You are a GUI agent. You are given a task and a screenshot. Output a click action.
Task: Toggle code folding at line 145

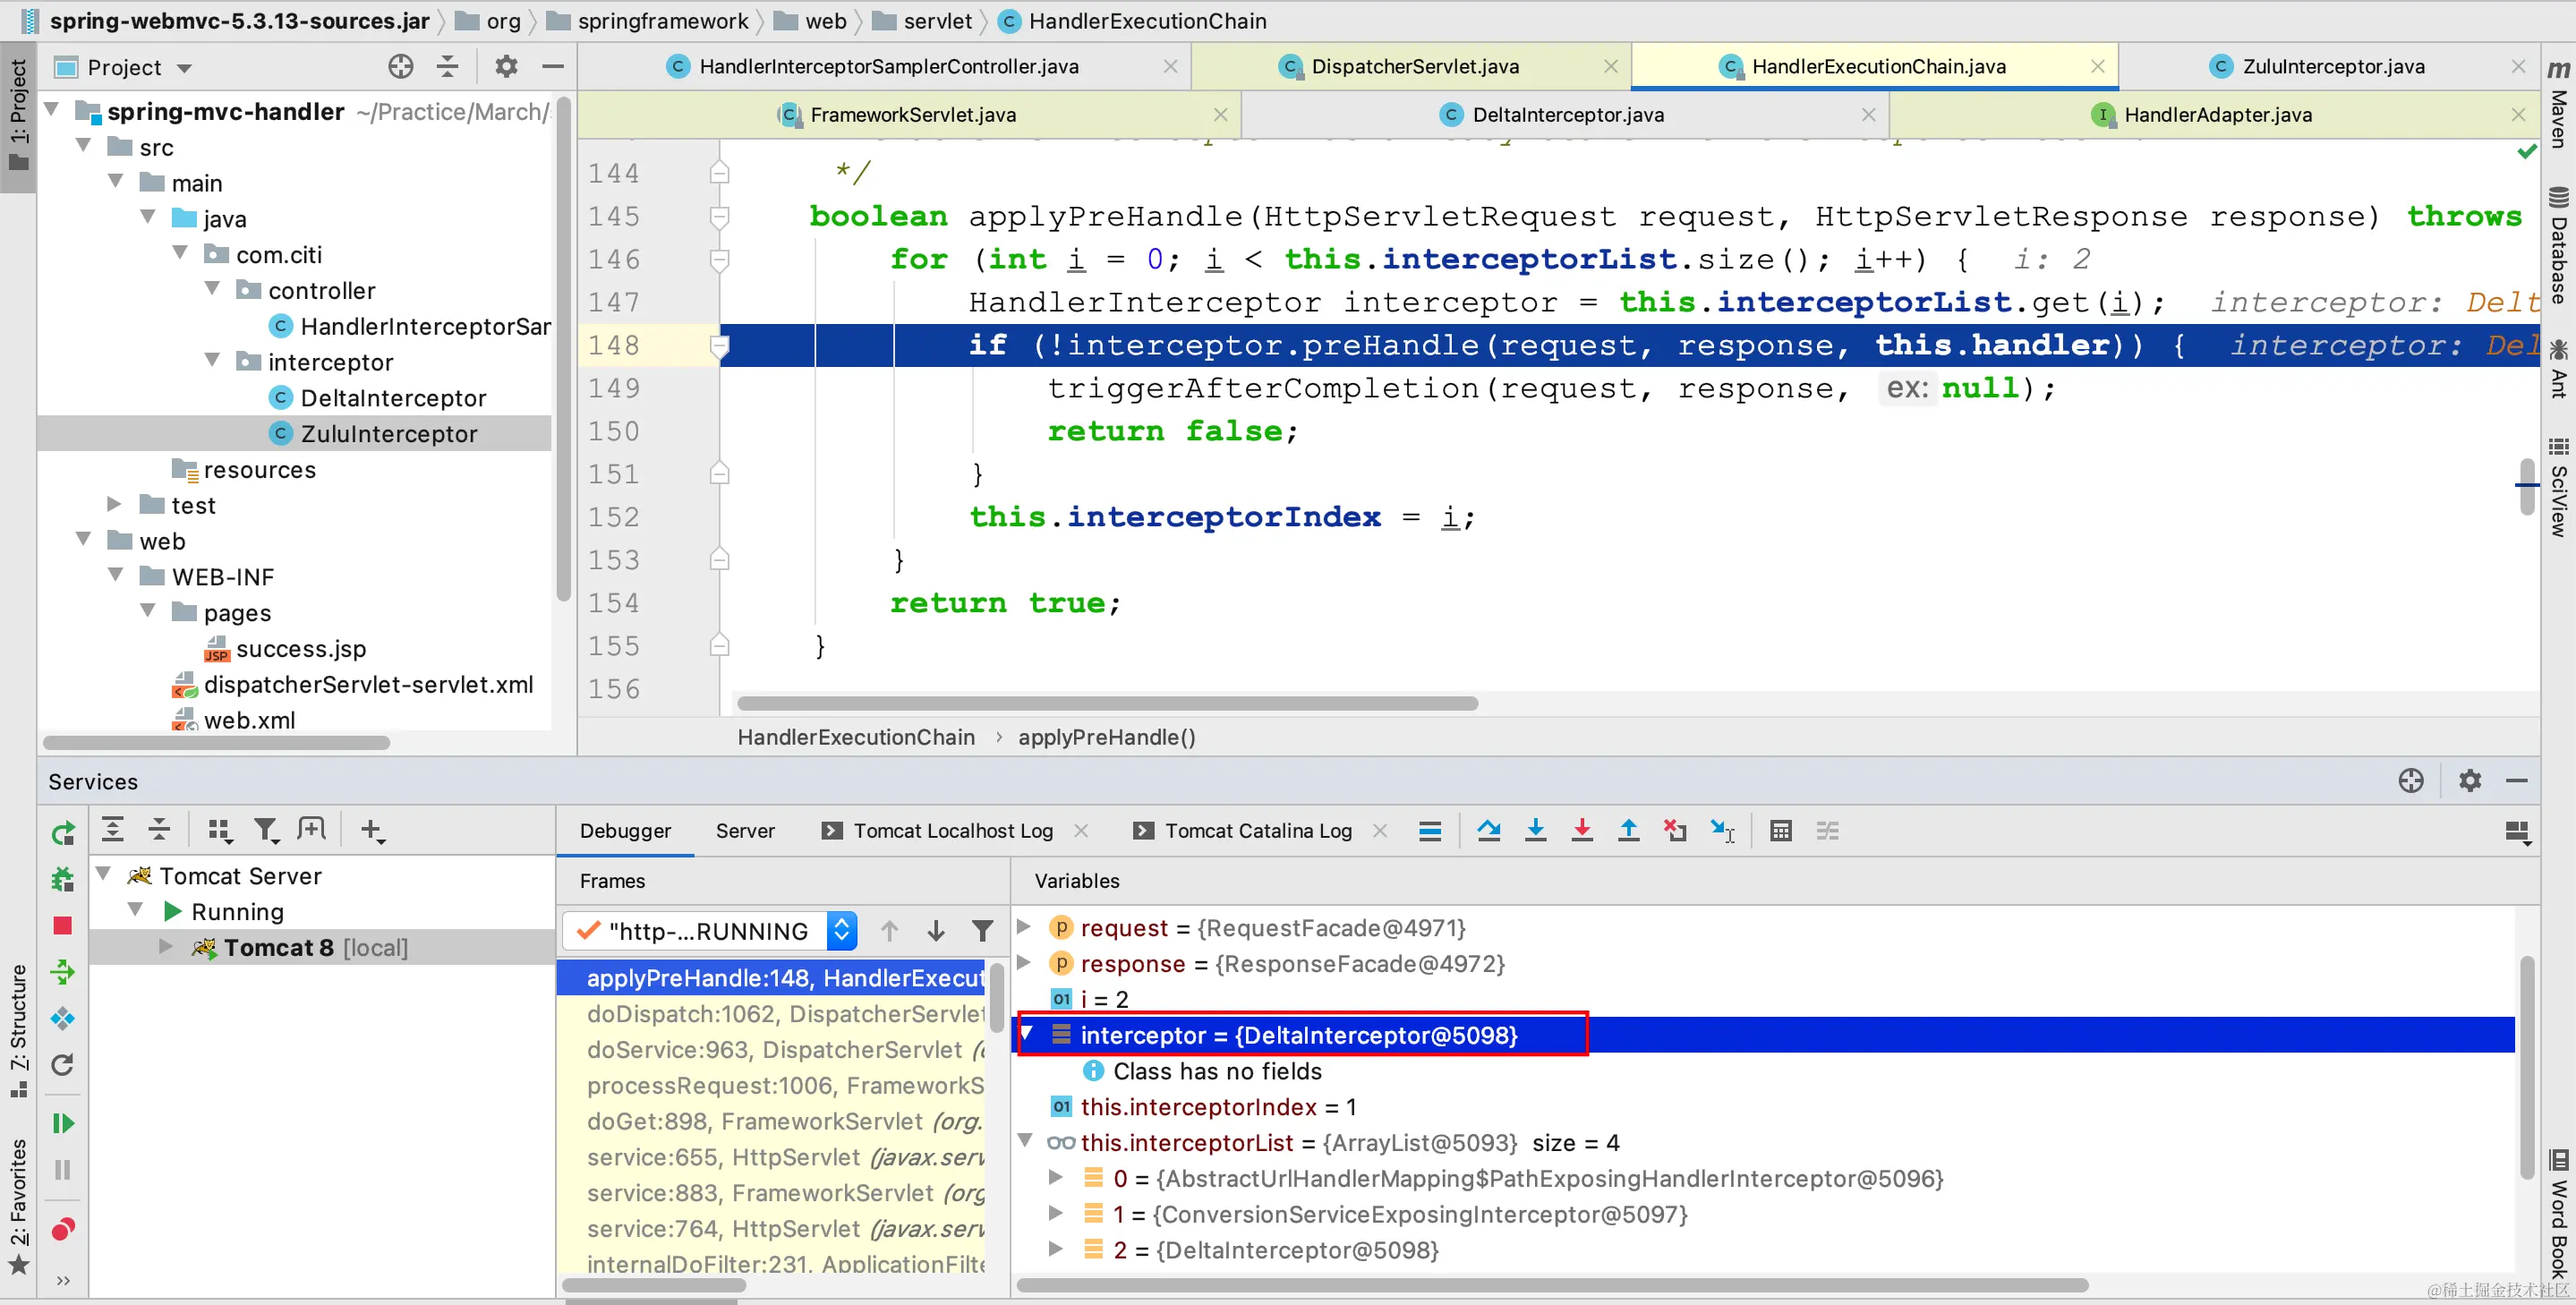[x=719, y=216]
